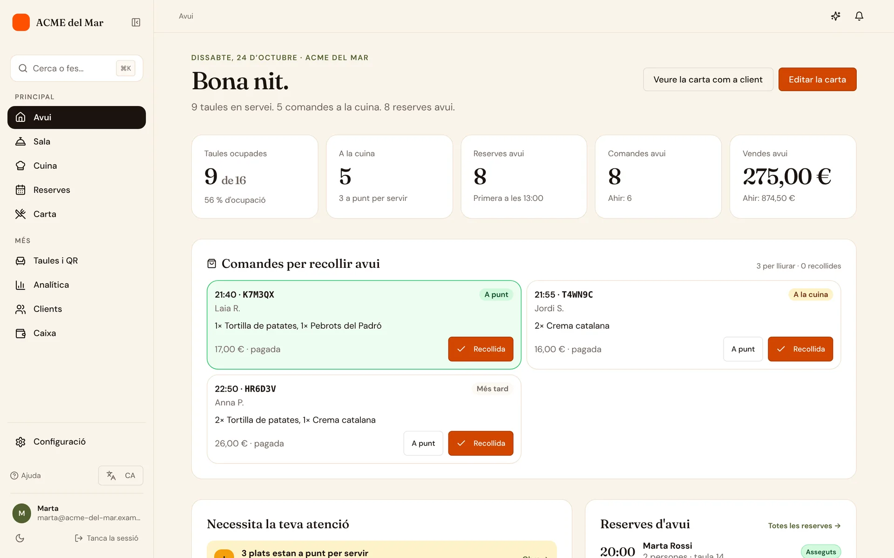Image resolution: width=894 pixels, height=558 pixels.
Task: Open the Taules ocupades card
Action: coord(255,177)
